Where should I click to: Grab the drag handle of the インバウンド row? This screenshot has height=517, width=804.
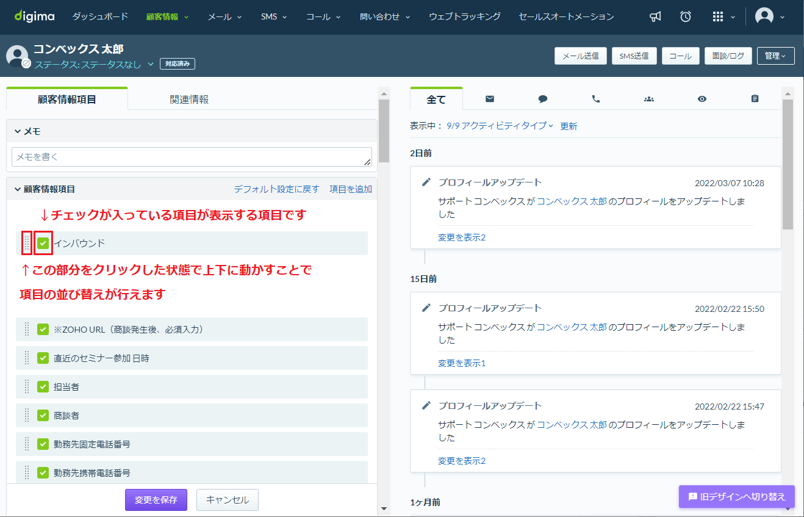point(27,244)
